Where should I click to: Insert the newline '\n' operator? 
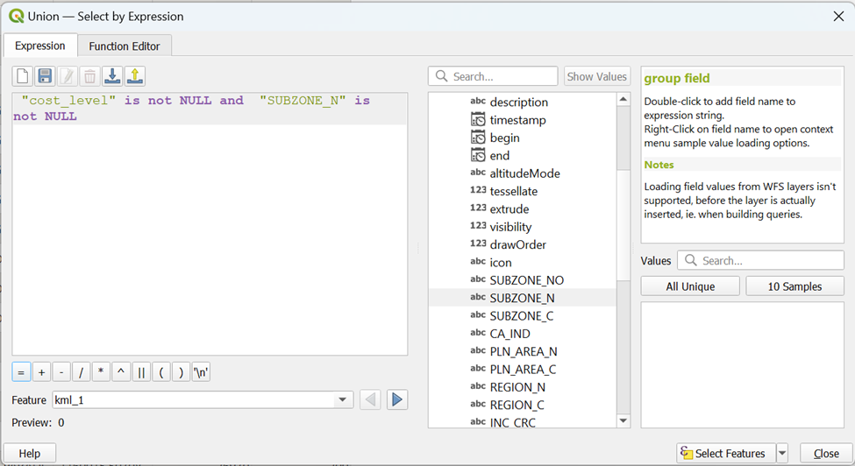tap(201, 372)
